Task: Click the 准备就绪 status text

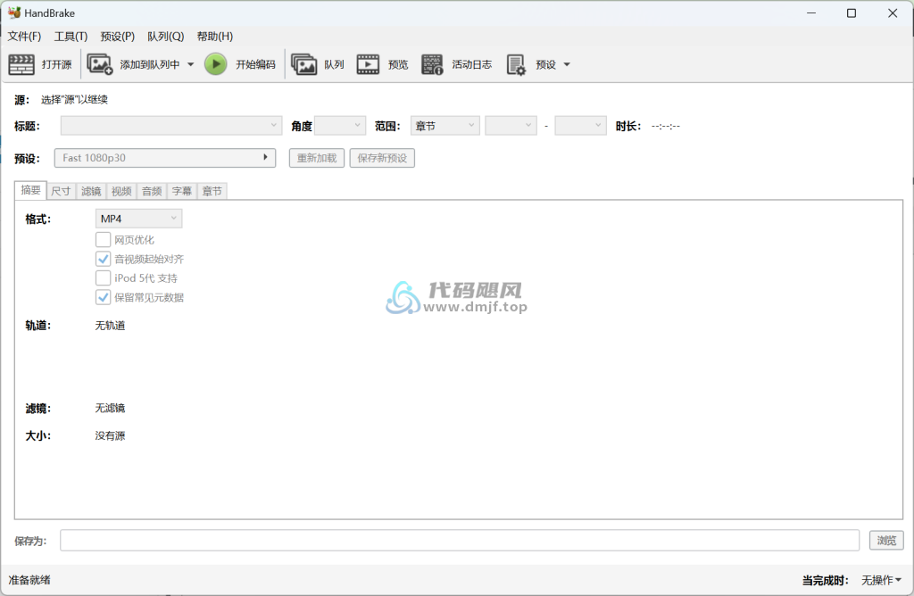Action: [x=29, y=580]
